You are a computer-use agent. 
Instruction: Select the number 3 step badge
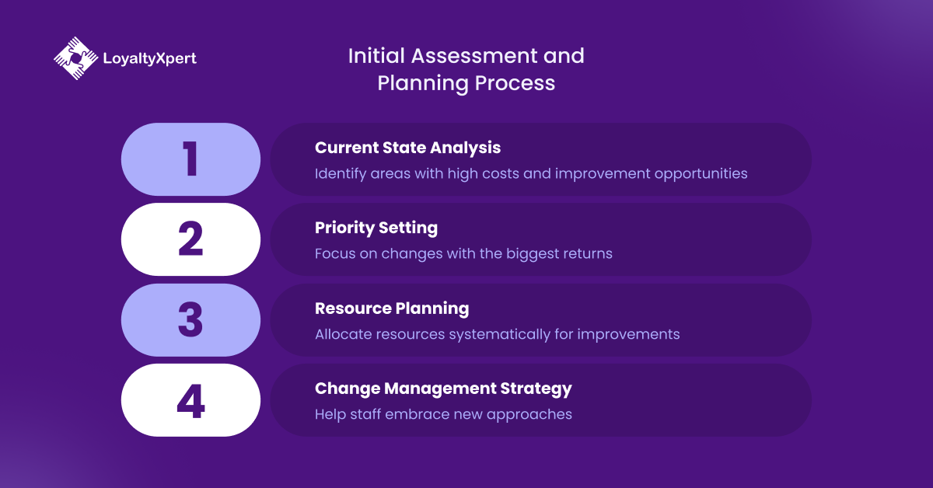coord(190,320)
